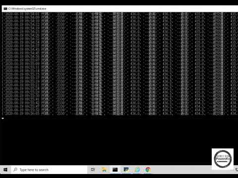The width and height of the screenshot is (238, 178).
Task: Open the taskbar app icon left of Chrome
Action: click(137, 170)
